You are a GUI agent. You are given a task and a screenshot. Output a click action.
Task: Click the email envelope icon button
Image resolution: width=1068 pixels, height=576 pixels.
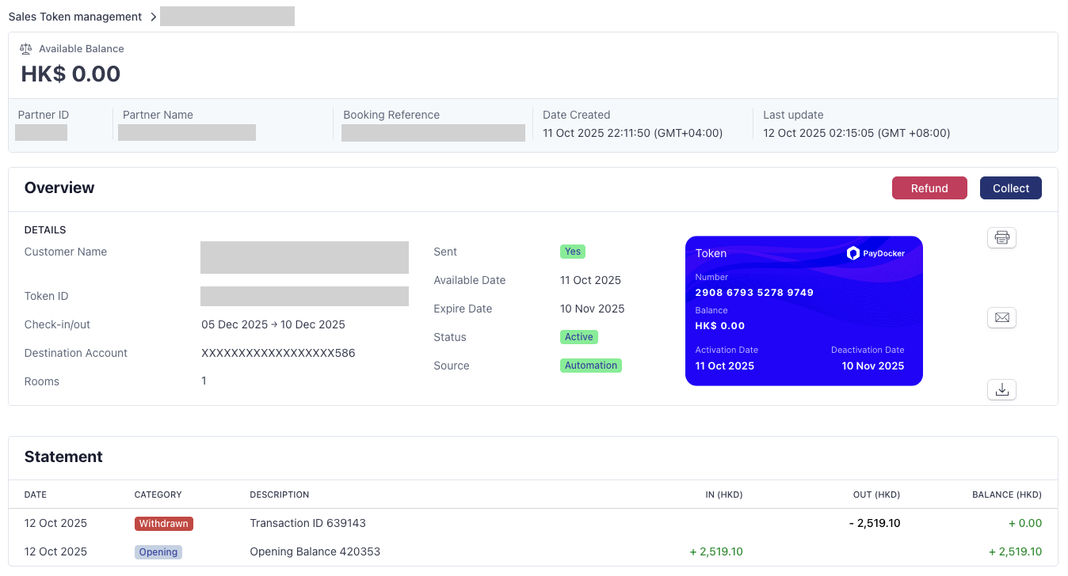(x=1001, y=317)
